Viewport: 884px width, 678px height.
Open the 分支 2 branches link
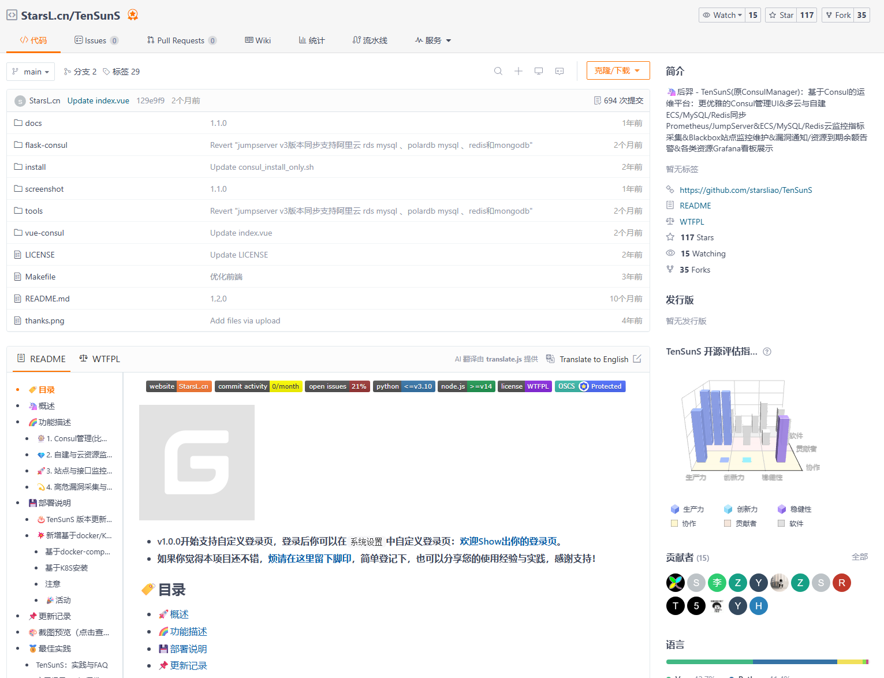[x=80, y=72]
